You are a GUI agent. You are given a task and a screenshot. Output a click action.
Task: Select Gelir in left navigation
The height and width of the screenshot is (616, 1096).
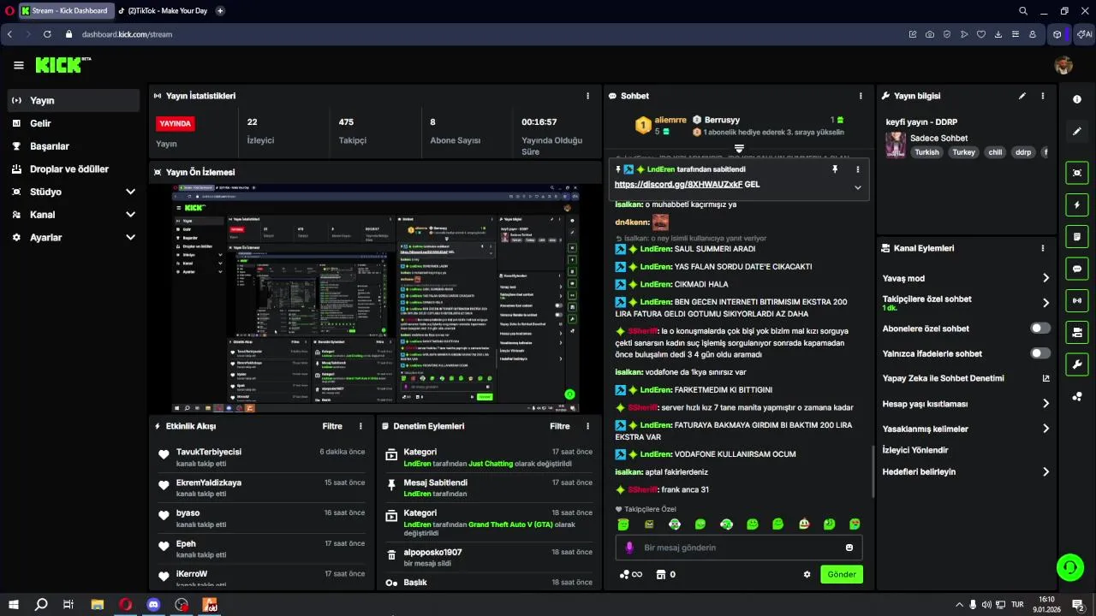click(73, 123)
